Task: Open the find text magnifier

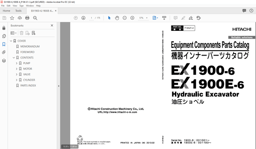Action: click(x=35, y=18)
